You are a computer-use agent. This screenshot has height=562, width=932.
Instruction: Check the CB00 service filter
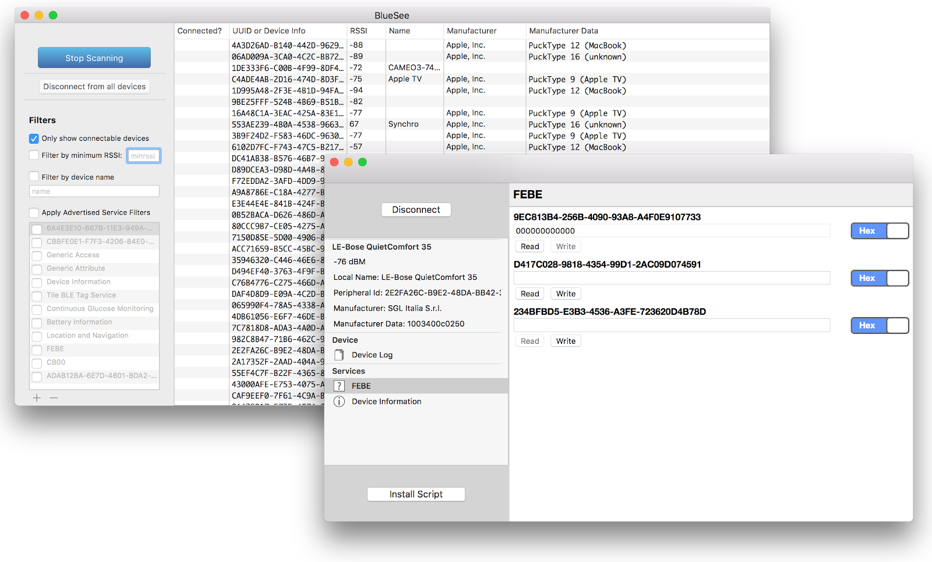tap(37, 362)
